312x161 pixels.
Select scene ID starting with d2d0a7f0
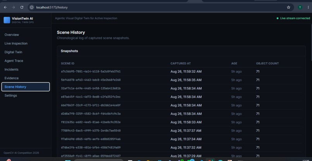[x=91, y=114]
